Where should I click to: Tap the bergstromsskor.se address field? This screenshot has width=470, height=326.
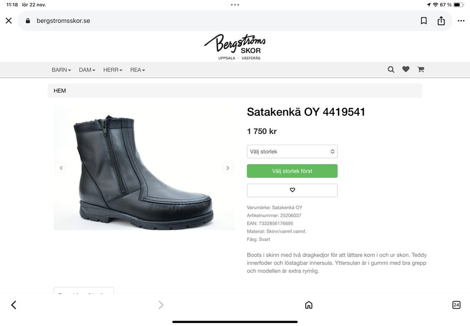point(196,21)
